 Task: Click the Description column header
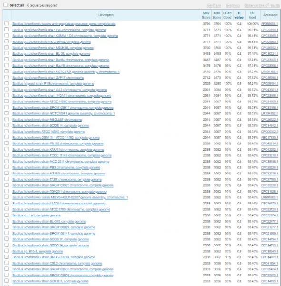tap(106, 15)
